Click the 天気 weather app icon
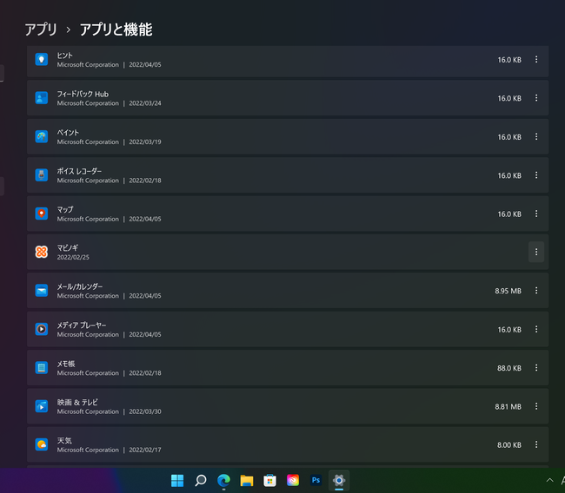Image resolution: width=565 pixels, height=493 pixels. (x=42, y=444)
